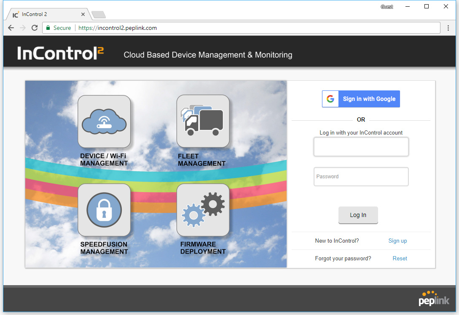Click the IC2 favicon on the tab

(x=16, y=14)
